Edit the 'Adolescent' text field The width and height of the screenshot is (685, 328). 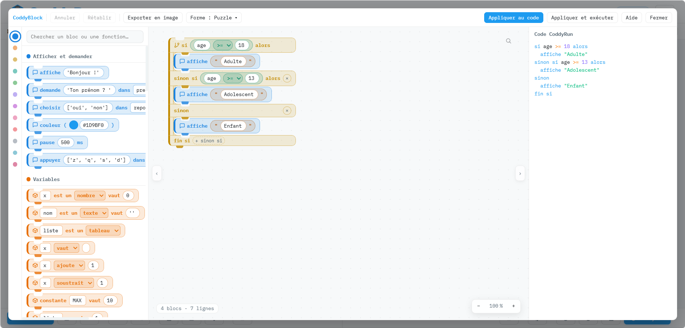[239, 94]
